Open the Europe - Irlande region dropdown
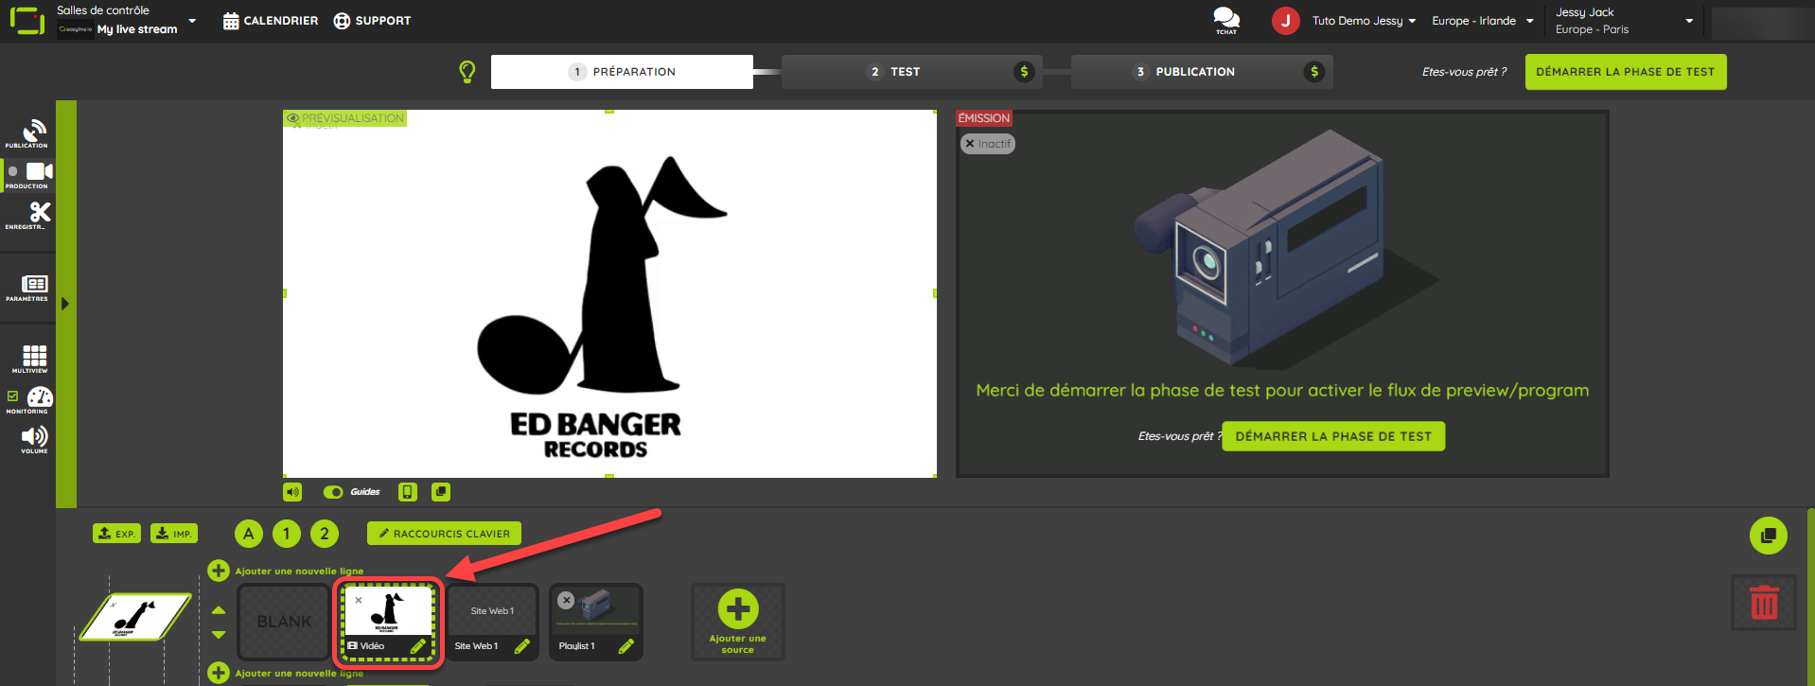 1483,21
